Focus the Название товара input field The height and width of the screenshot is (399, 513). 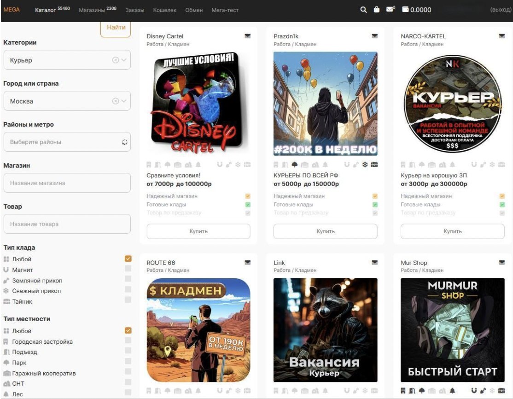click(67, 224)
